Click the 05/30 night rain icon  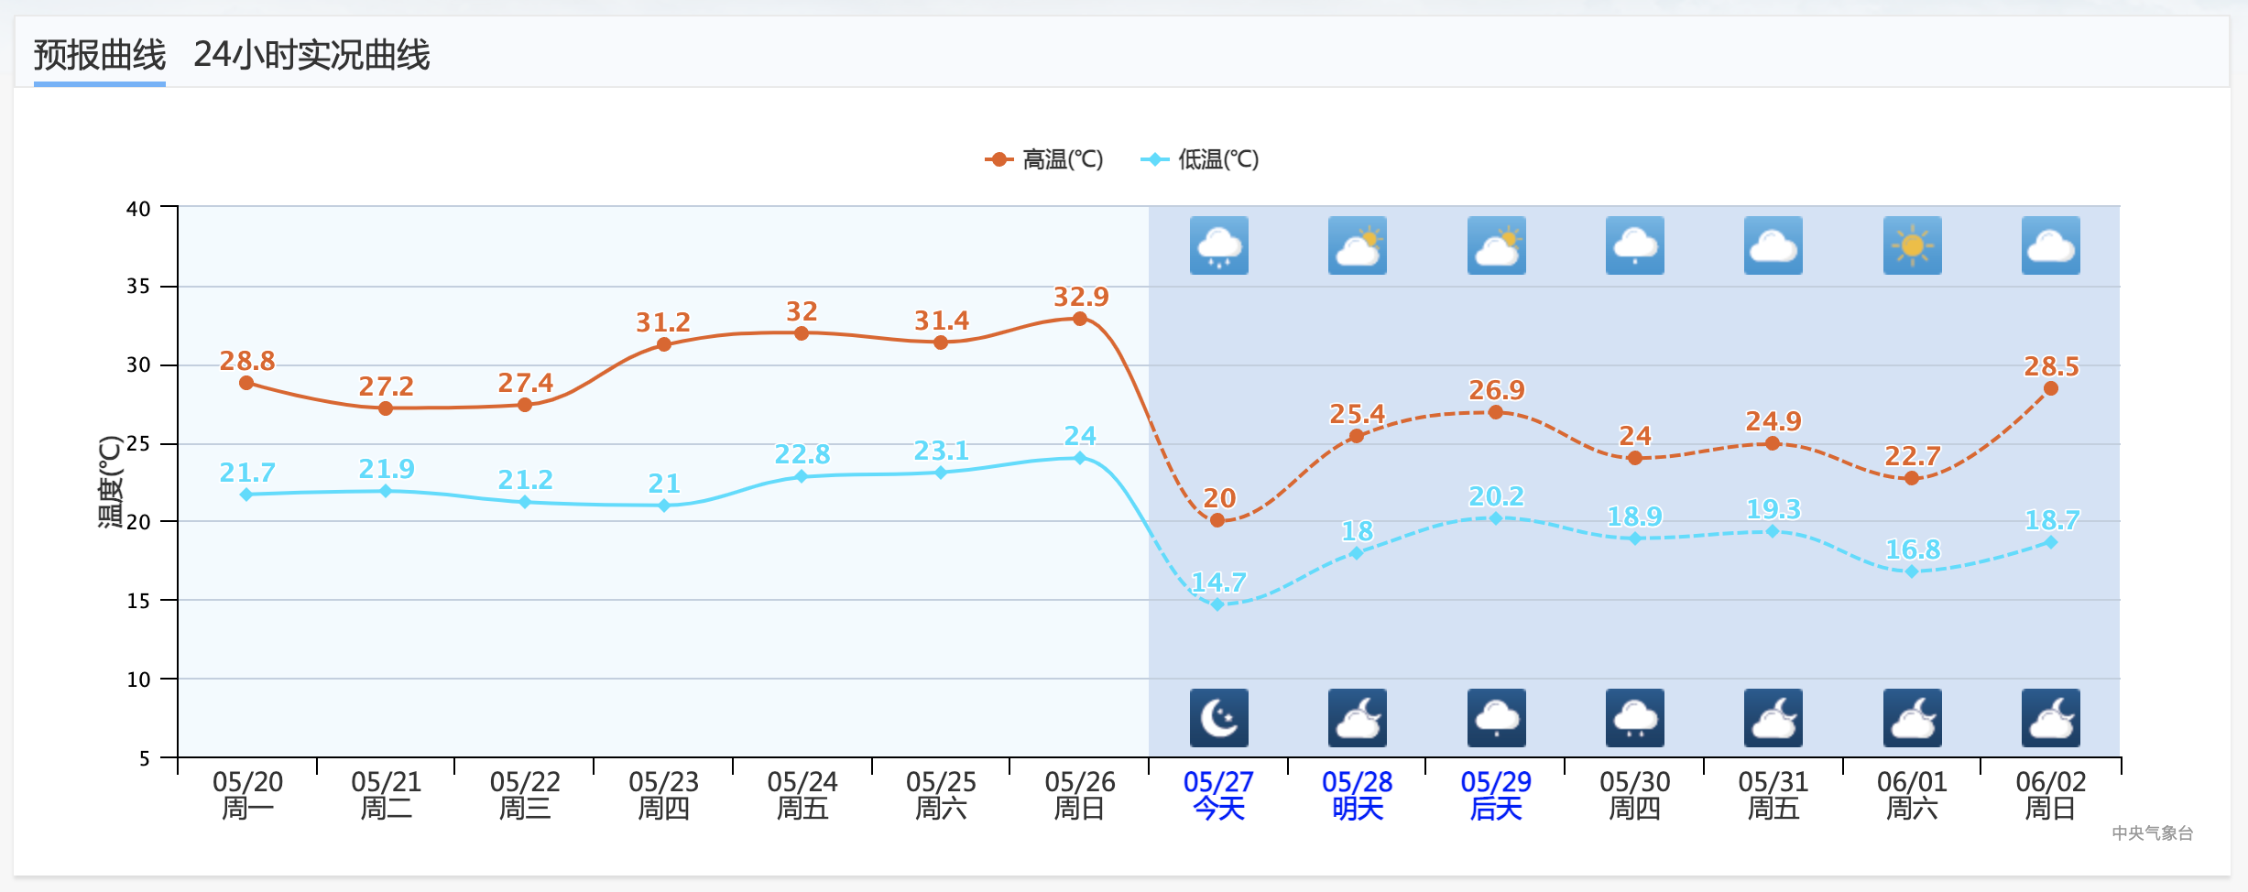pyautogui.click(x=1634, y=718)
